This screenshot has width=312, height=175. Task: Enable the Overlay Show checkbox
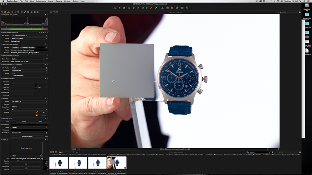11,156
